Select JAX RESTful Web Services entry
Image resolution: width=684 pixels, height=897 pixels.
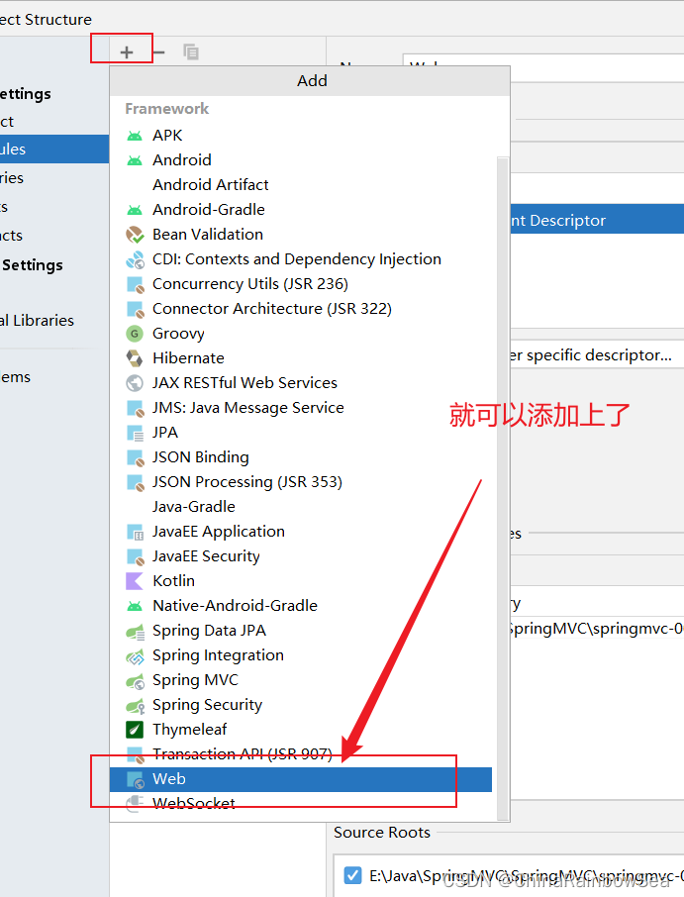point(244,383)
